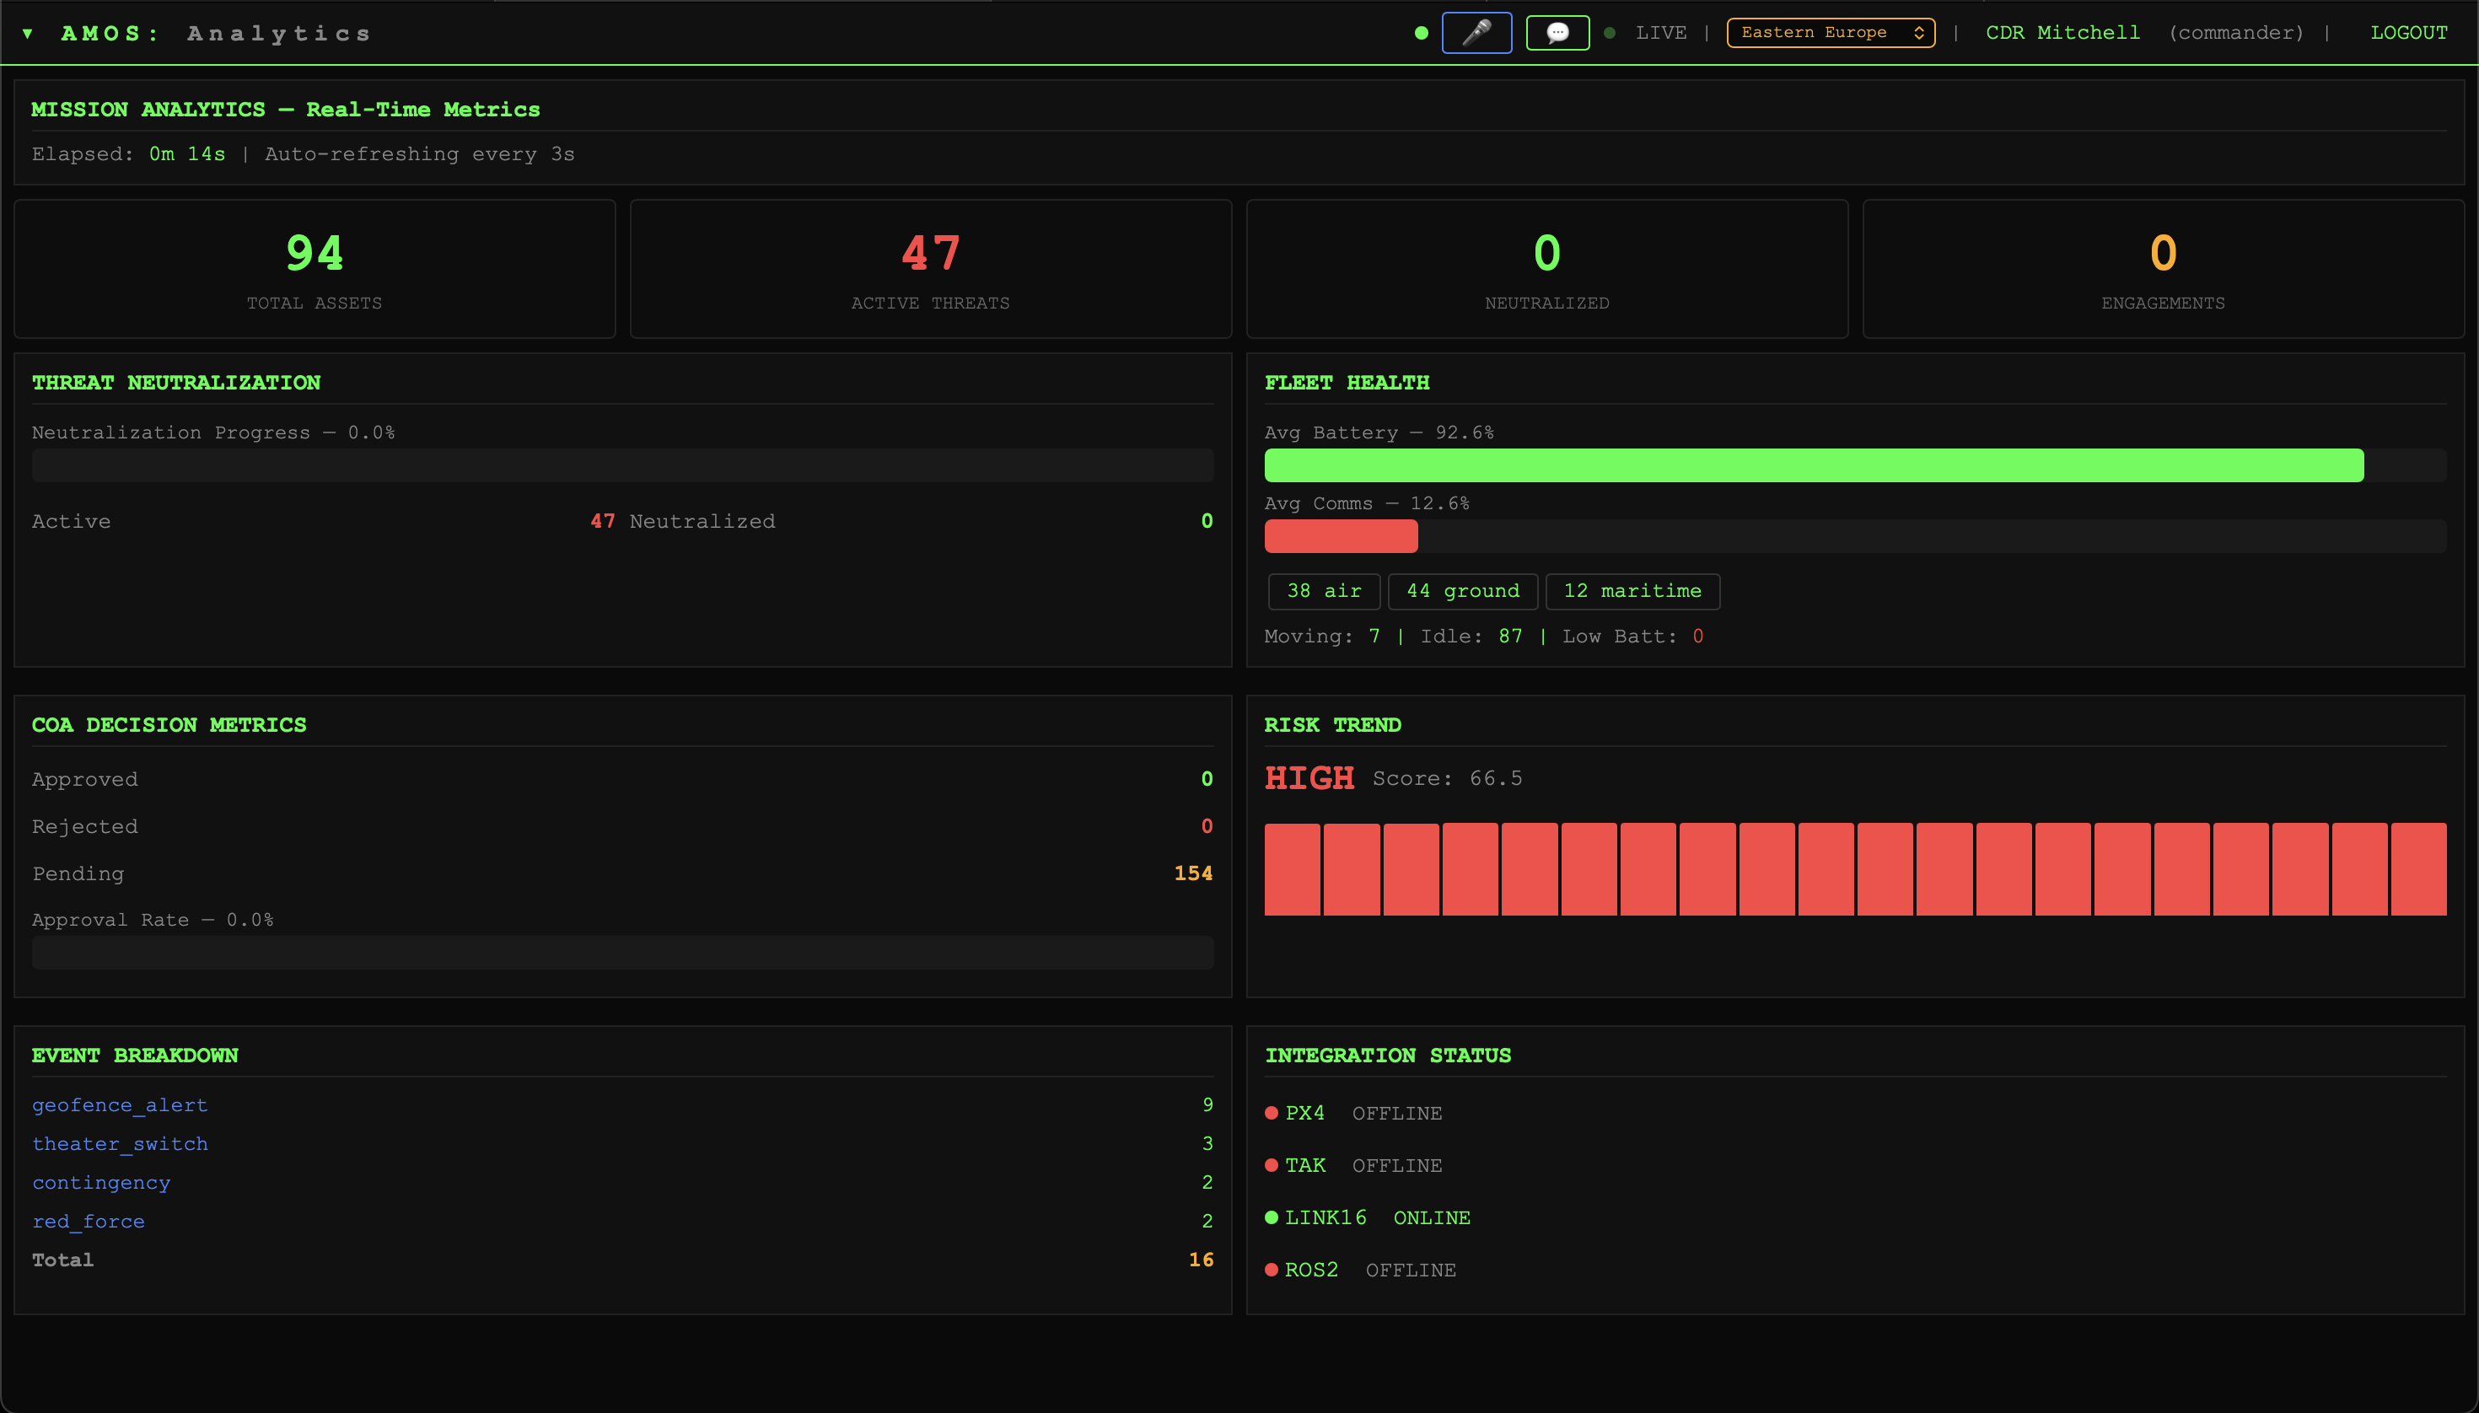Click the HIGH risk level label
Screen dimensions: 2479x1413
tap(1309, 778)
